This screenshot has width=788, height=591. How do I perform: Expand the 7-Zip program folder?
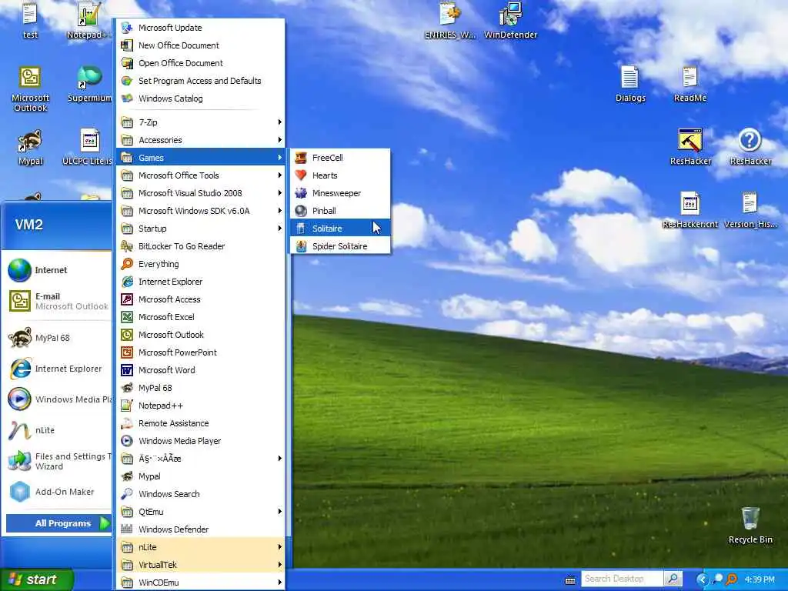tap(201, 122)
